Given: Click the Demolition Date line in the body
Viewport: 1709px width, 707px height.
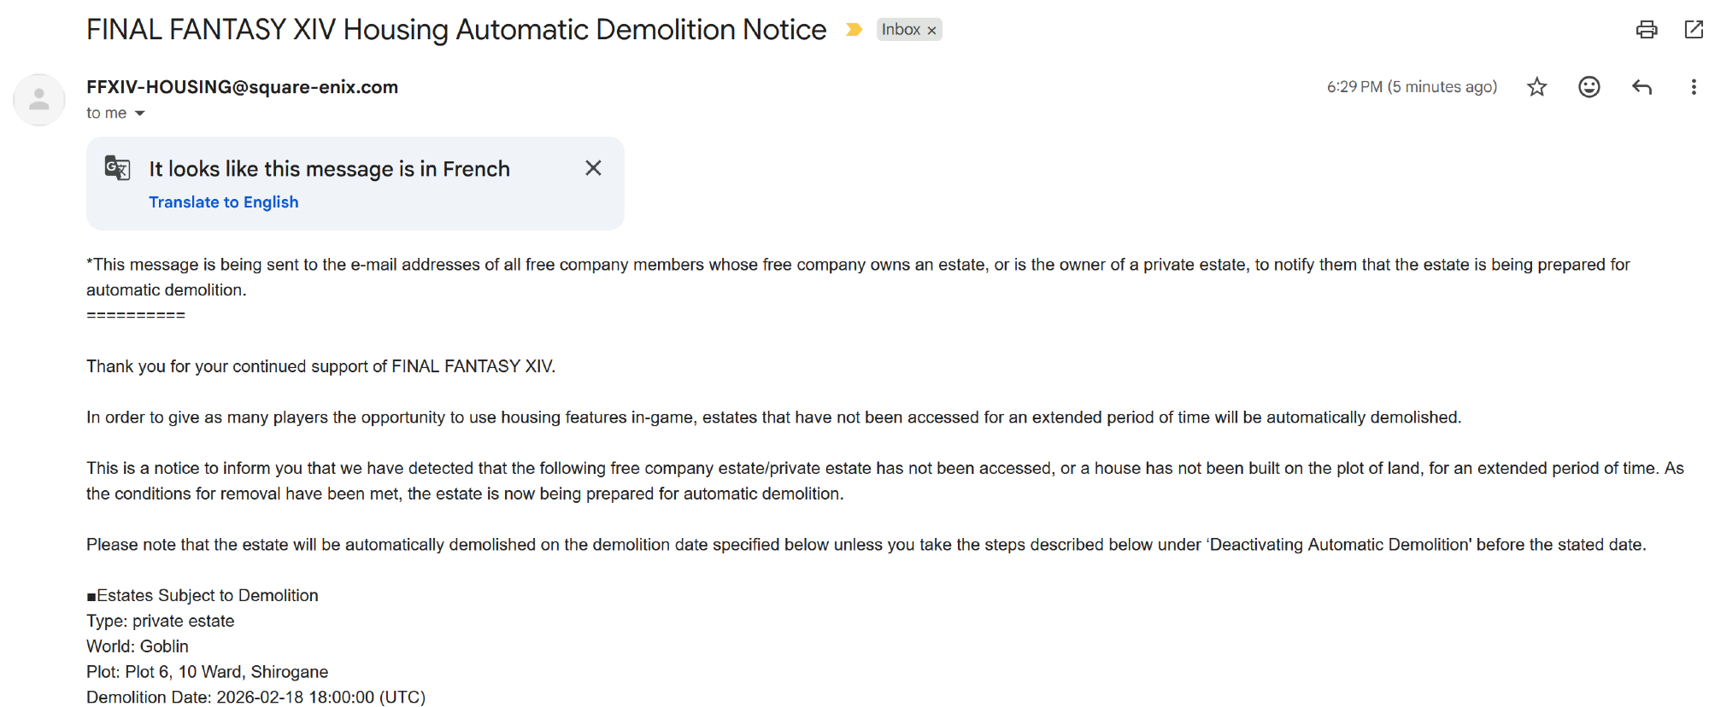Looking at the screenshot, I should point(255,697).
